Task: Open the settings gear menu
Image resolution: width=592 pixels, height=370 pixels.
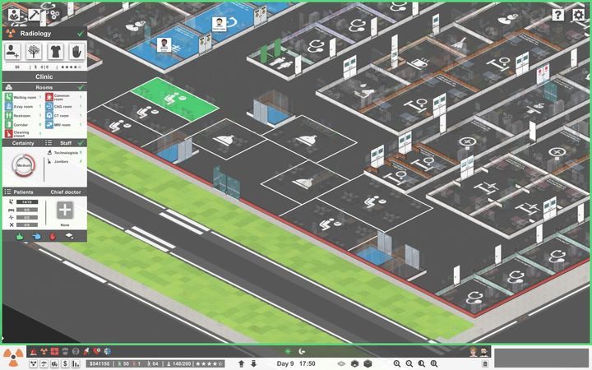Action: click(x=578, y=15)
